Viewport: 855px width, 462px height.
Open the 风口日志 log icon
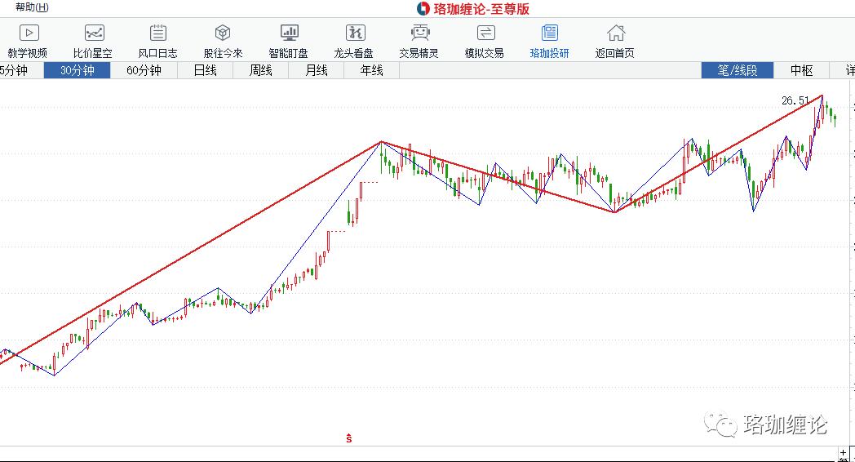(x=158, y=33)
